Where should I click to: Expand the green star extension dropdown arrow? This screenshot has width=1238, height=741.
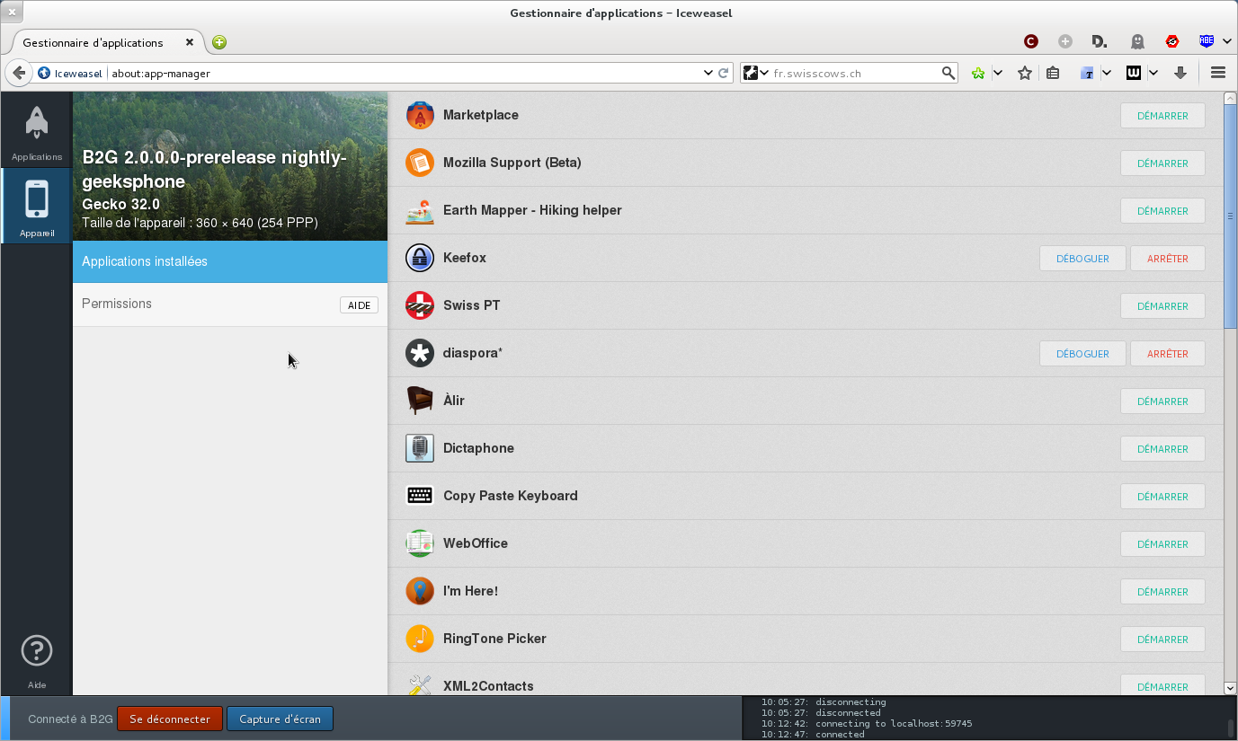point(998,73)
